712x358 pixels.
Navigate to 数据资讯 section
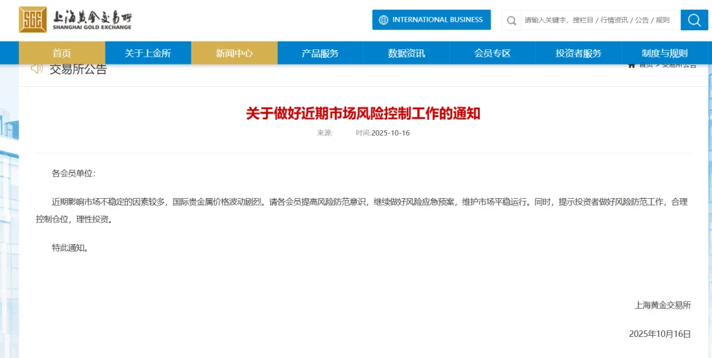click(406, 53)
